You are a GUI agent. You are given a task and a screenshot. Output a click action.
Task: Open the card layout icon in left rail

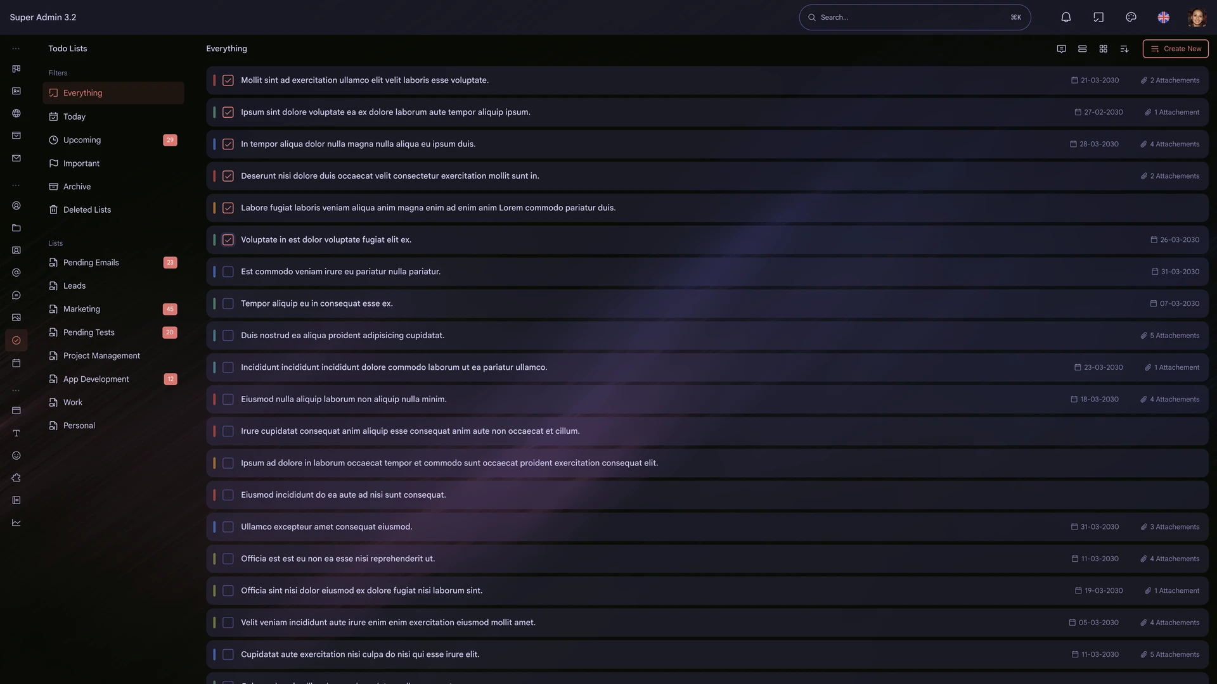(x=16, y=410)
